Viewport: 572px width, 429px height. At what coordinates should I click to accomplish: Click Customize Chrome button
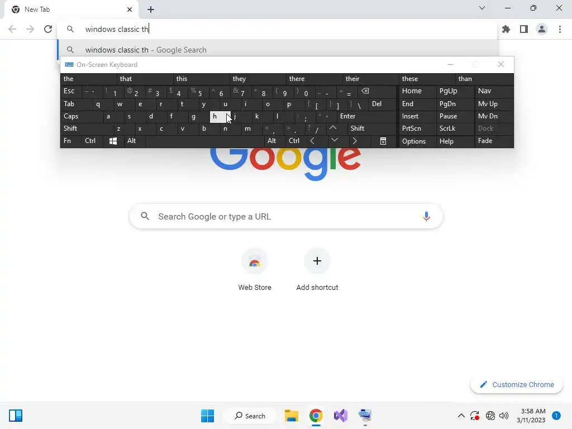tap(517, 384)
